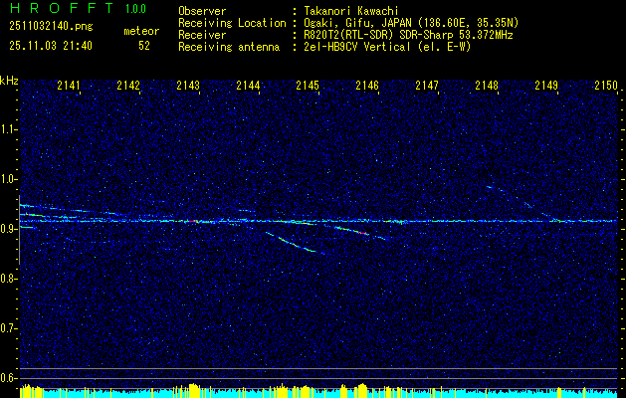Click observer name Takanori Kawachi
Image resolution: width=626 pixels, height=398 pixels.
pos(351,11)
